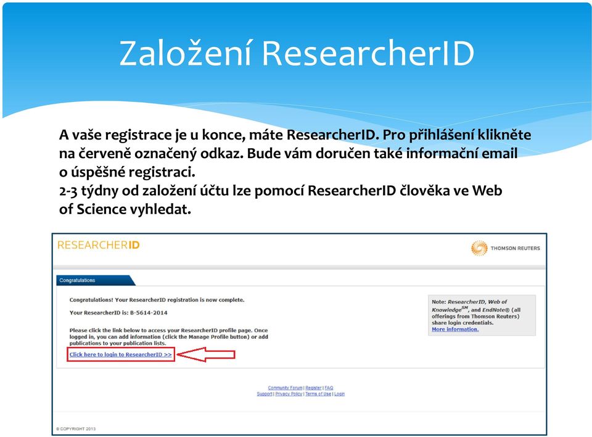
Task: Click the 'o úspěšné registraci.' line
Action: pos(127,172)
